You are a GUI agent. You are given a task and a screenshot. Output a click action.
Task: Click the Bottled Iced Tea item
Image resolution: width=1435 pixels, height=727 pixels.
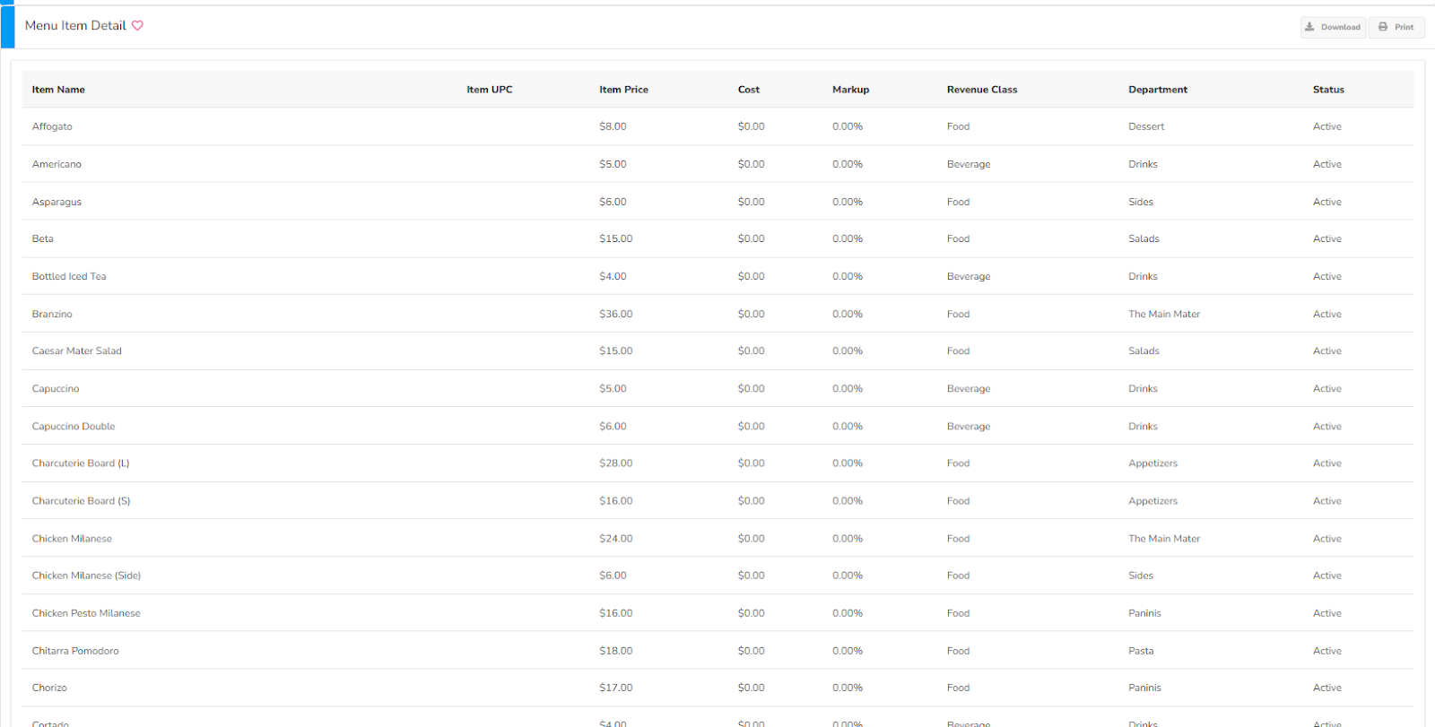[69, 276]
